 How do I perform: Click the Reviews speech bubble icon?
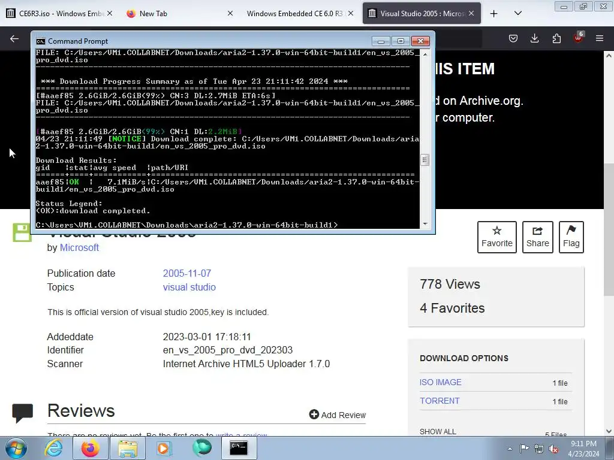coord(22,413)
